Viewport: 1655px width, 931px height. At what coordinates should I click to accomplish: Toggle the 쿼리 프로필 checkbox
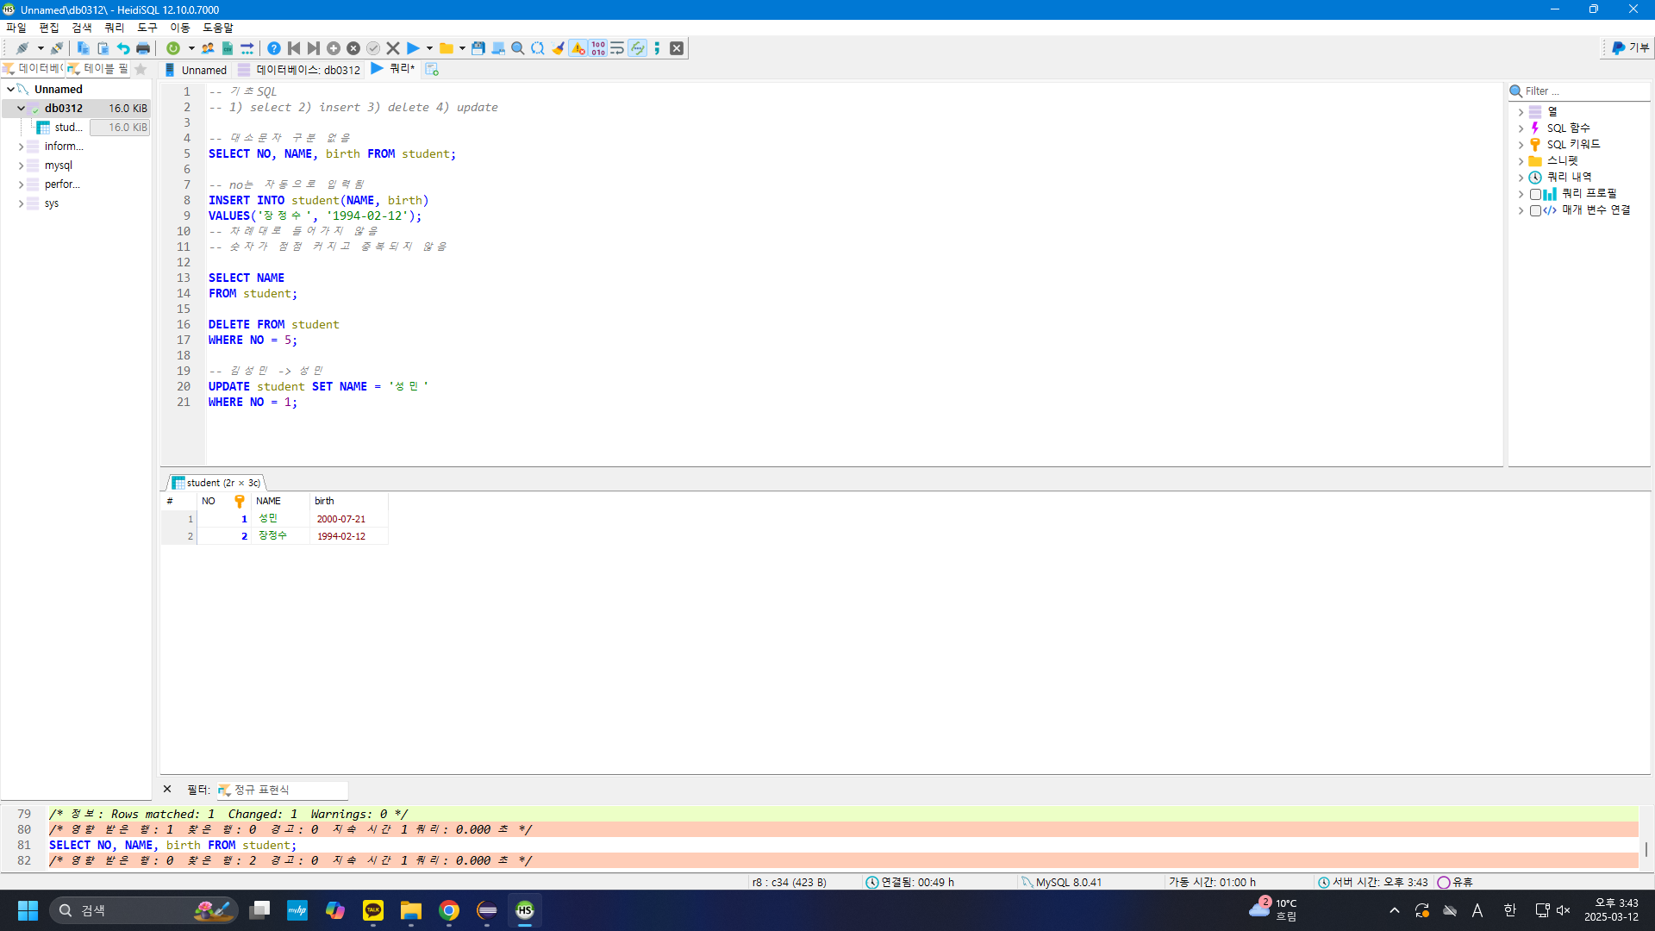[1535, 194]
